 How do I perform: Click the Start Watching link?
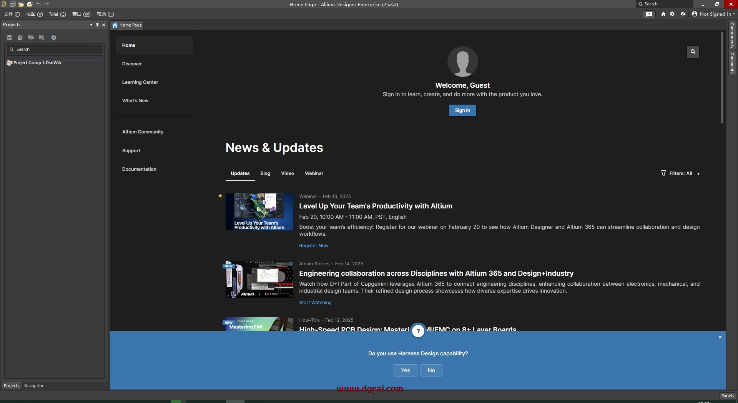(x=315, y=303)
